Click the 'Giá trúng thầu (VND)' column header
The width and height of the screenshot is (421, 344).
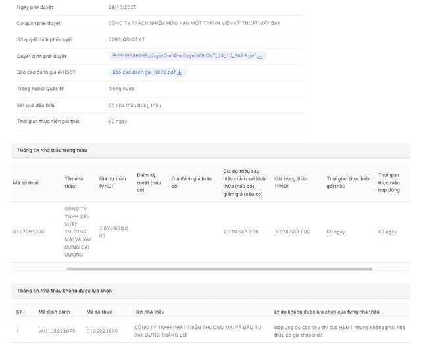click(x=291, y=182)
